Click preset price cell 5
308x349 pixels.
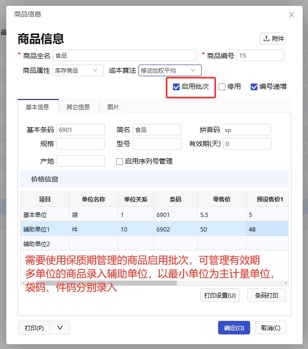(267, 215)
